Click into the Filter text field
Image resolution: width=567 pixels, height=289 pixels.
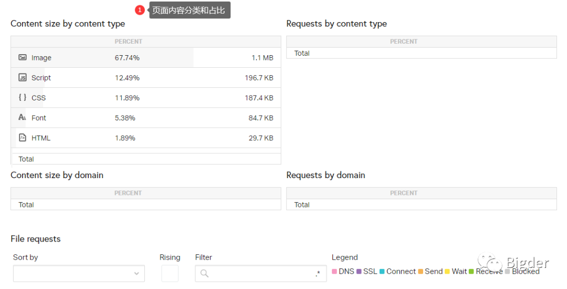coord(261,273)
